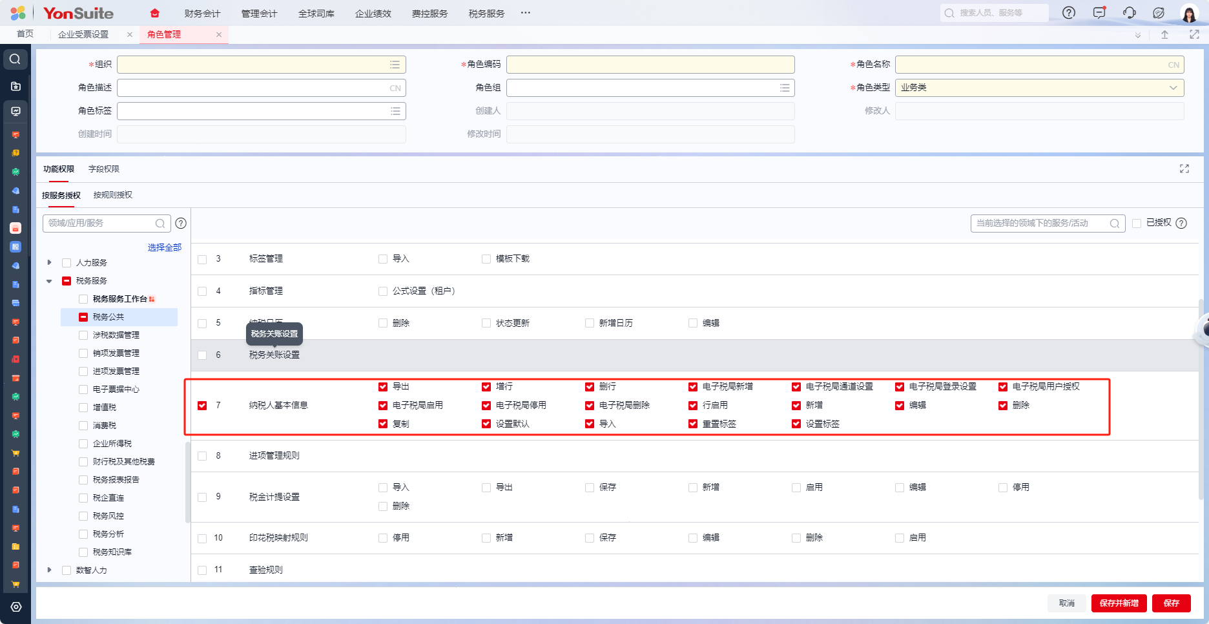
Task: Click the search magnifier in the left sidebar
Action: (15, 59)
